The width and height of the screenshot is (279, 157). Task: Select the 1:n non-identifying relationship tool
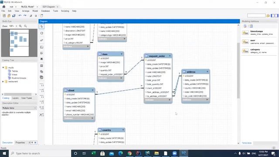42,91
